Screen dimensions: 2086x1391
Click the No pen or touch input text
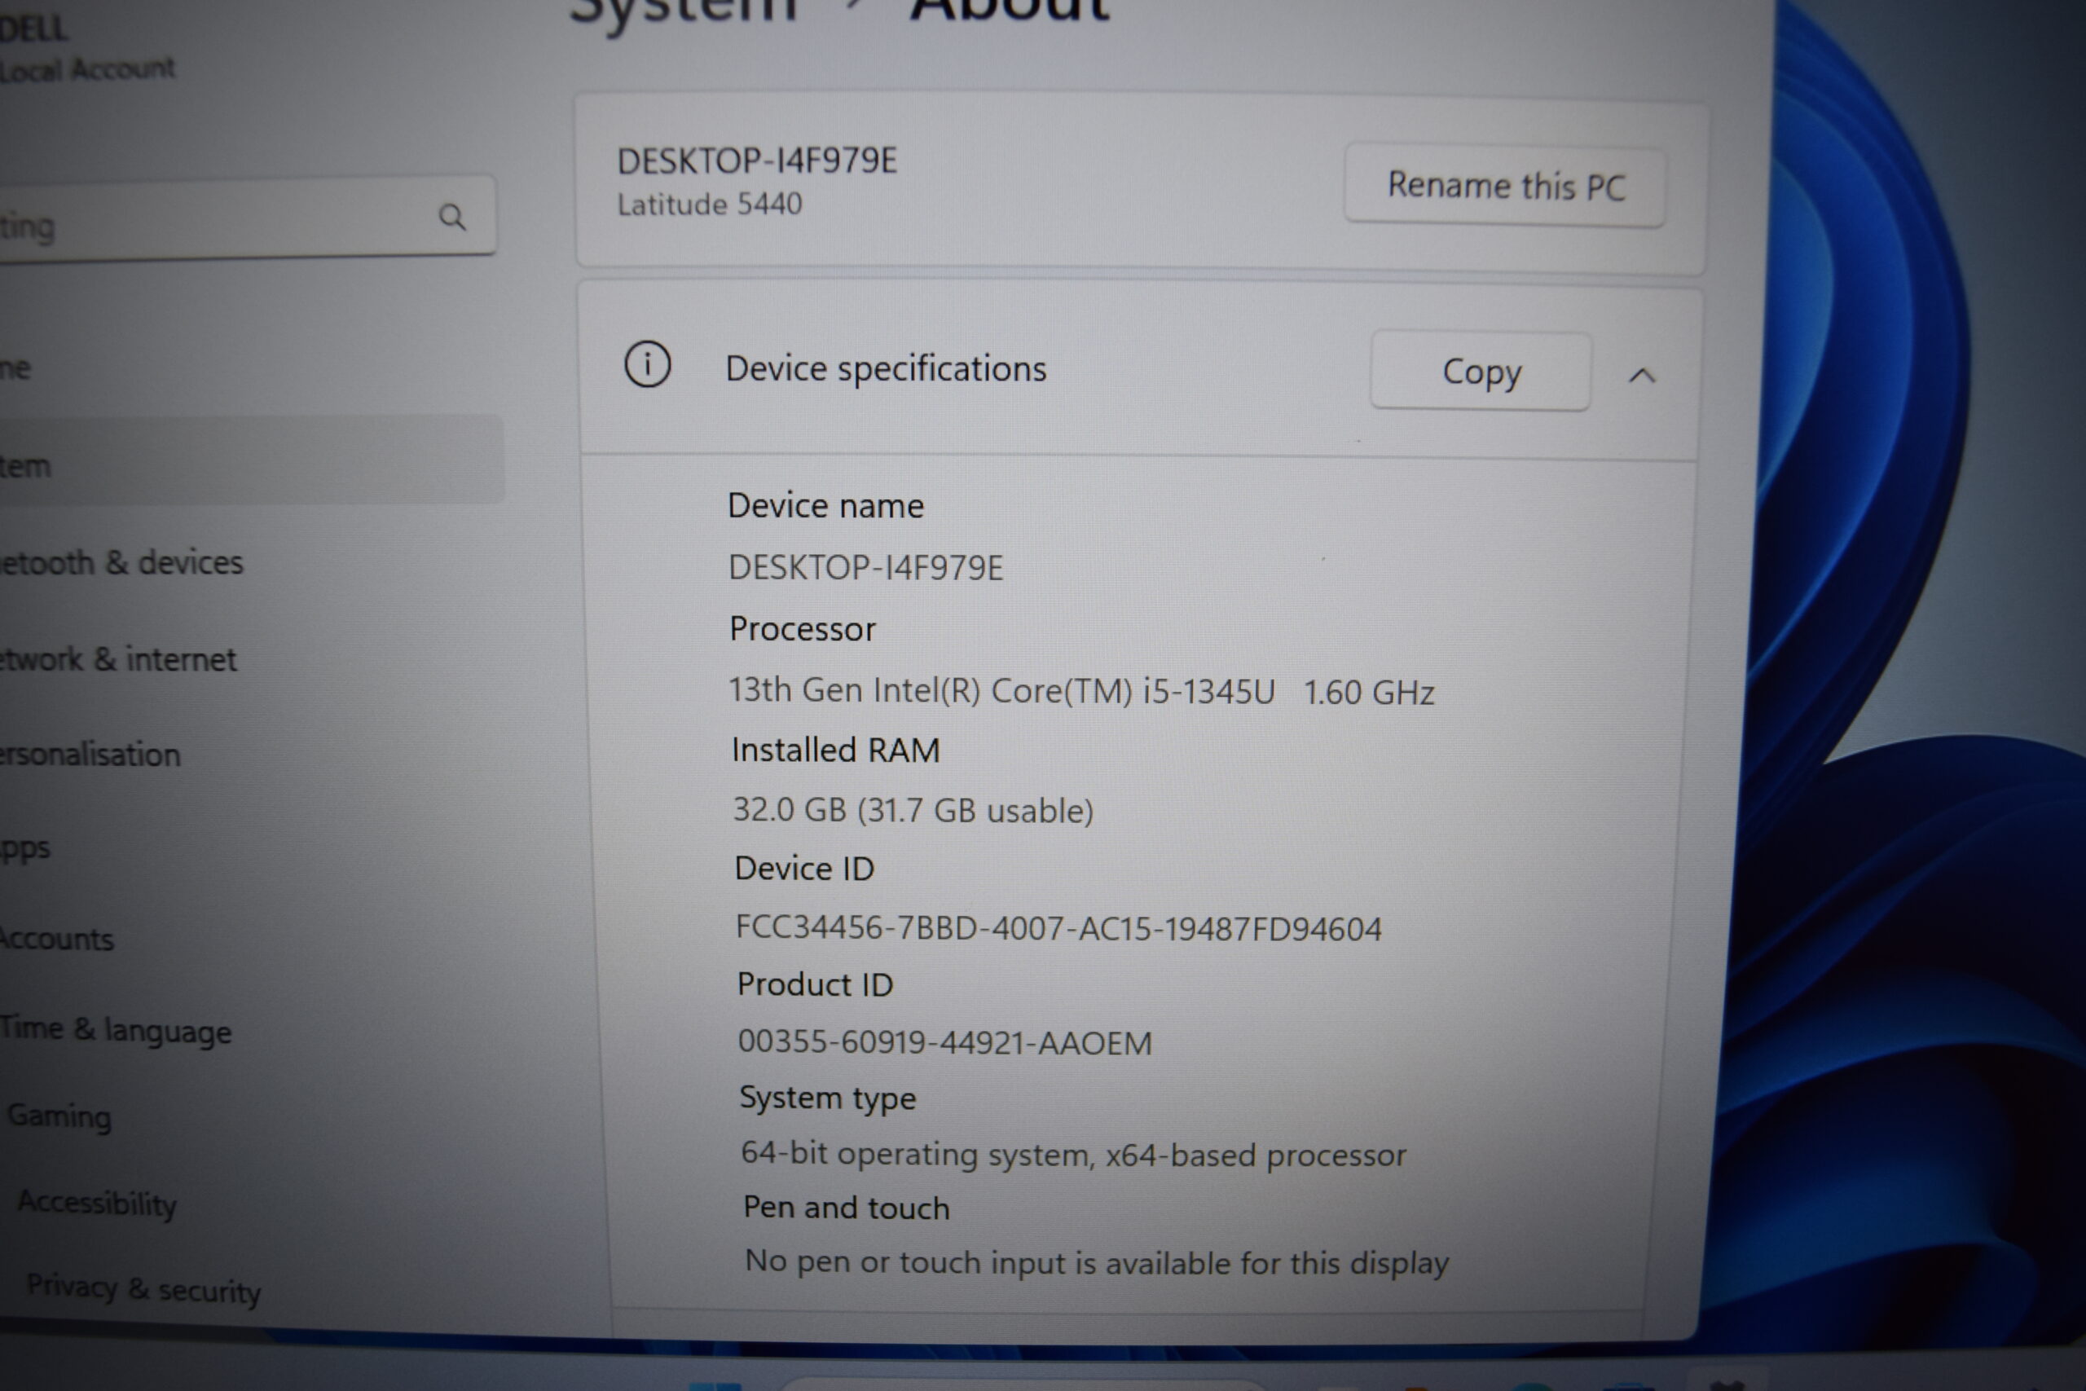1096,1261
